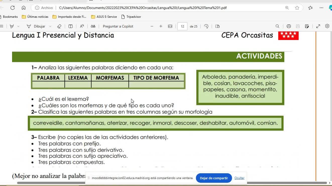
Task: Open the Últimas noticias bookmarks folder
Action: click(x=35, y=17)
